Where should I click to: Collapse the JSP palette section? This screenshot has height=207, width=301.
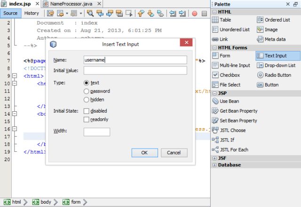click(x=214, y=93)
